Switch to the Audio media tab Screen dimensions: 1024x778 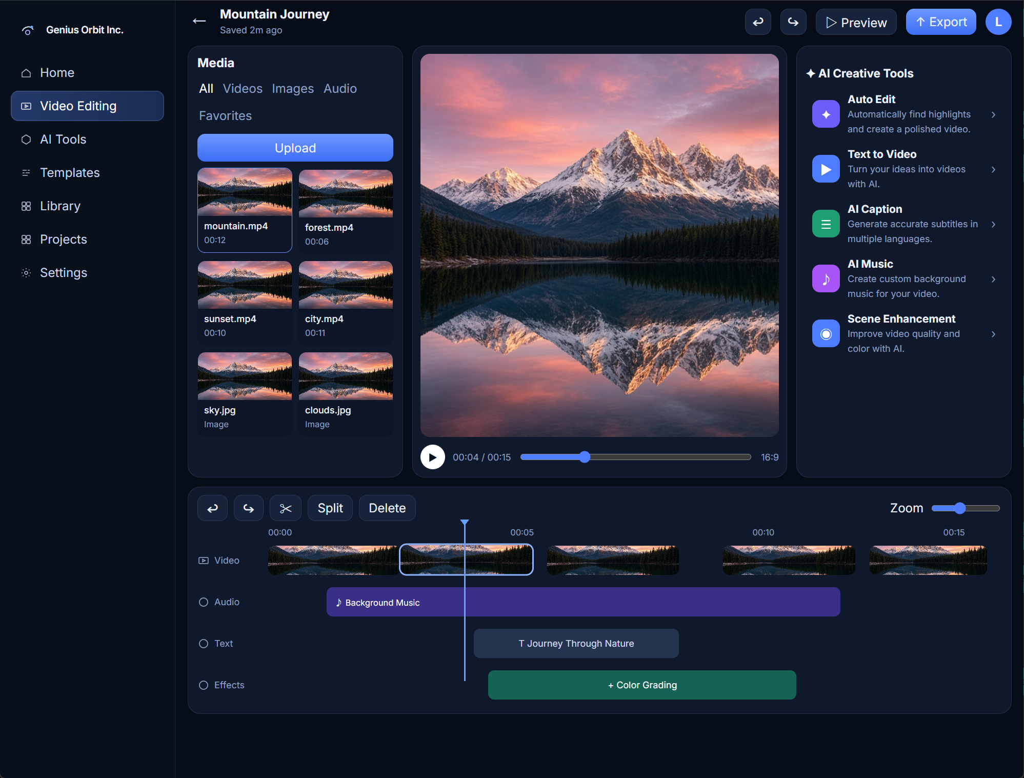click(x=340, y=89)
